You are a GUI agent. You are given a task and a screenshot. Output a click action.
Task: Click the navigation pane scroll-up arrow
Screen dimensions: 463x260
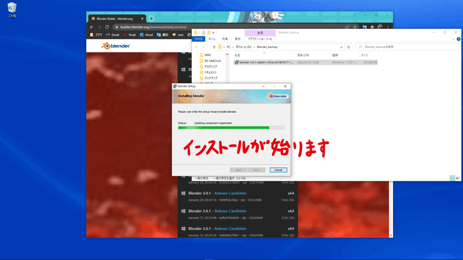point(227,54)
